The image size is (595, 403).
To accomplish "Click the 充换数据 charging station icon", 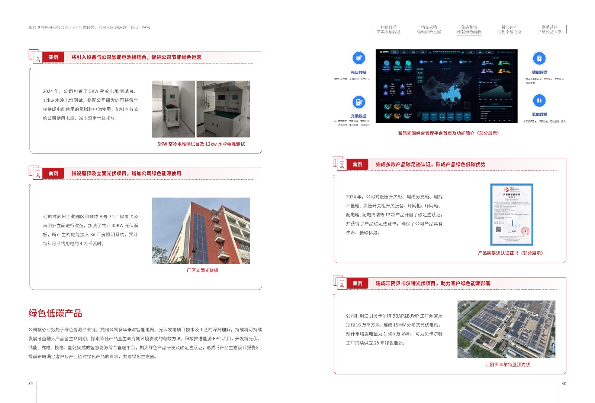I will 359,102.
